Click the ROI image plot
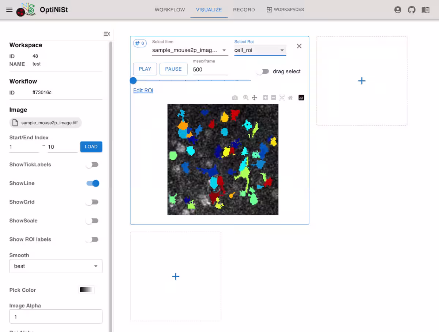The image size is (439, 332). [x=223, y=159]
